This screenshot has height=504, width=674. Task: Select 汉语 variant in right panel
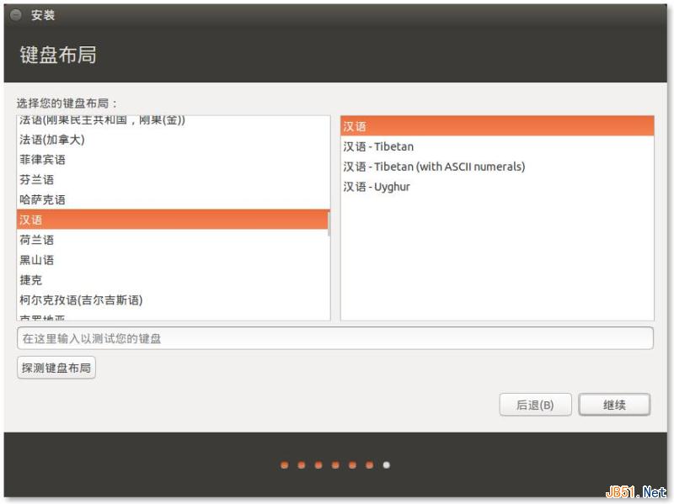355,126
